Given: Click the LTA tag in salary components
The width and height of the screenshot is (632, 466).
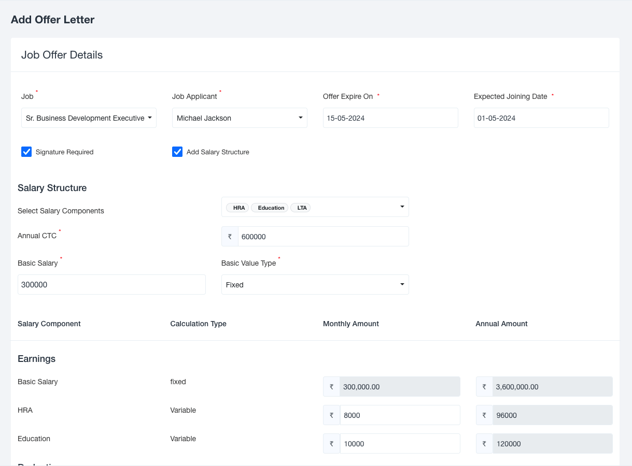Looking at the screenshot, I should [x=302, y=208].
